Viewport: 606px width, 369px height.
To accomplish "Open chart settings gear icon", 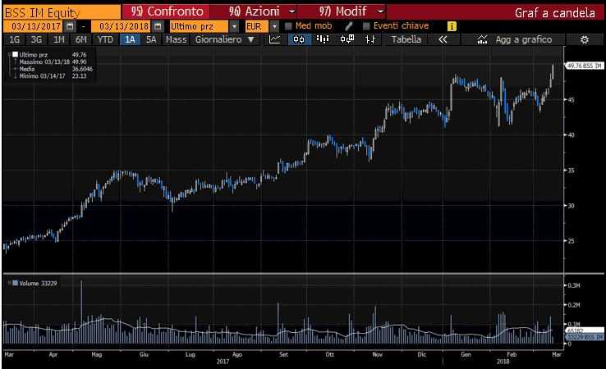I will pyautogui.click(x=585, y=39).
